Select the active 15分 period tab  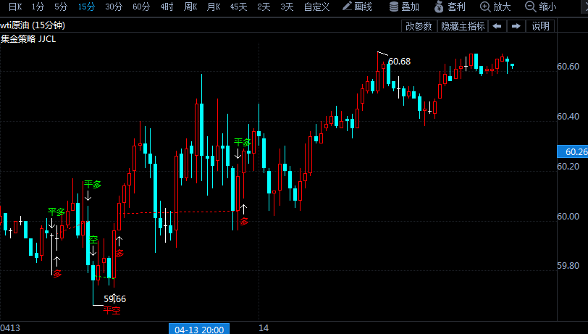pyautogui.click(x=86, y=7)
